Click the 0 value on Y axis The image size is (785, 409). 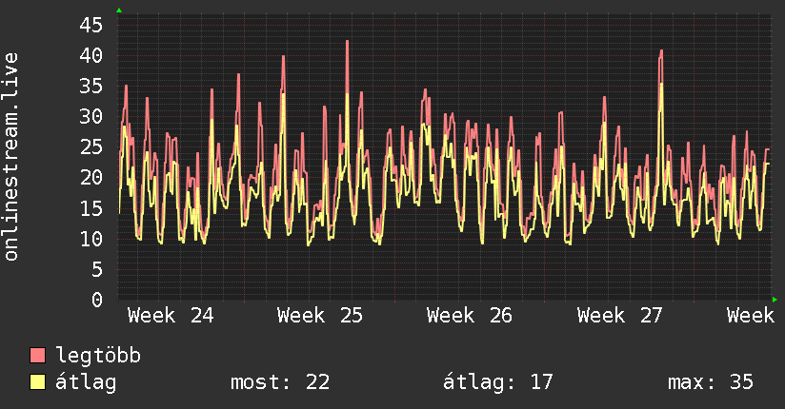[97, 300]
